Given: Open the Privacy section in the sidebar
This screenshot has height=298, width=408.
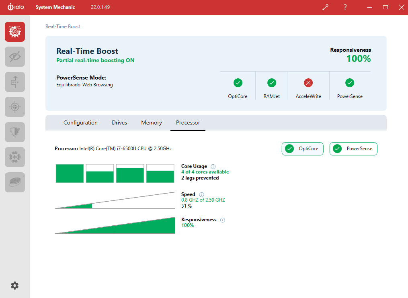Looking at the screenshot, I should point(14,57).
